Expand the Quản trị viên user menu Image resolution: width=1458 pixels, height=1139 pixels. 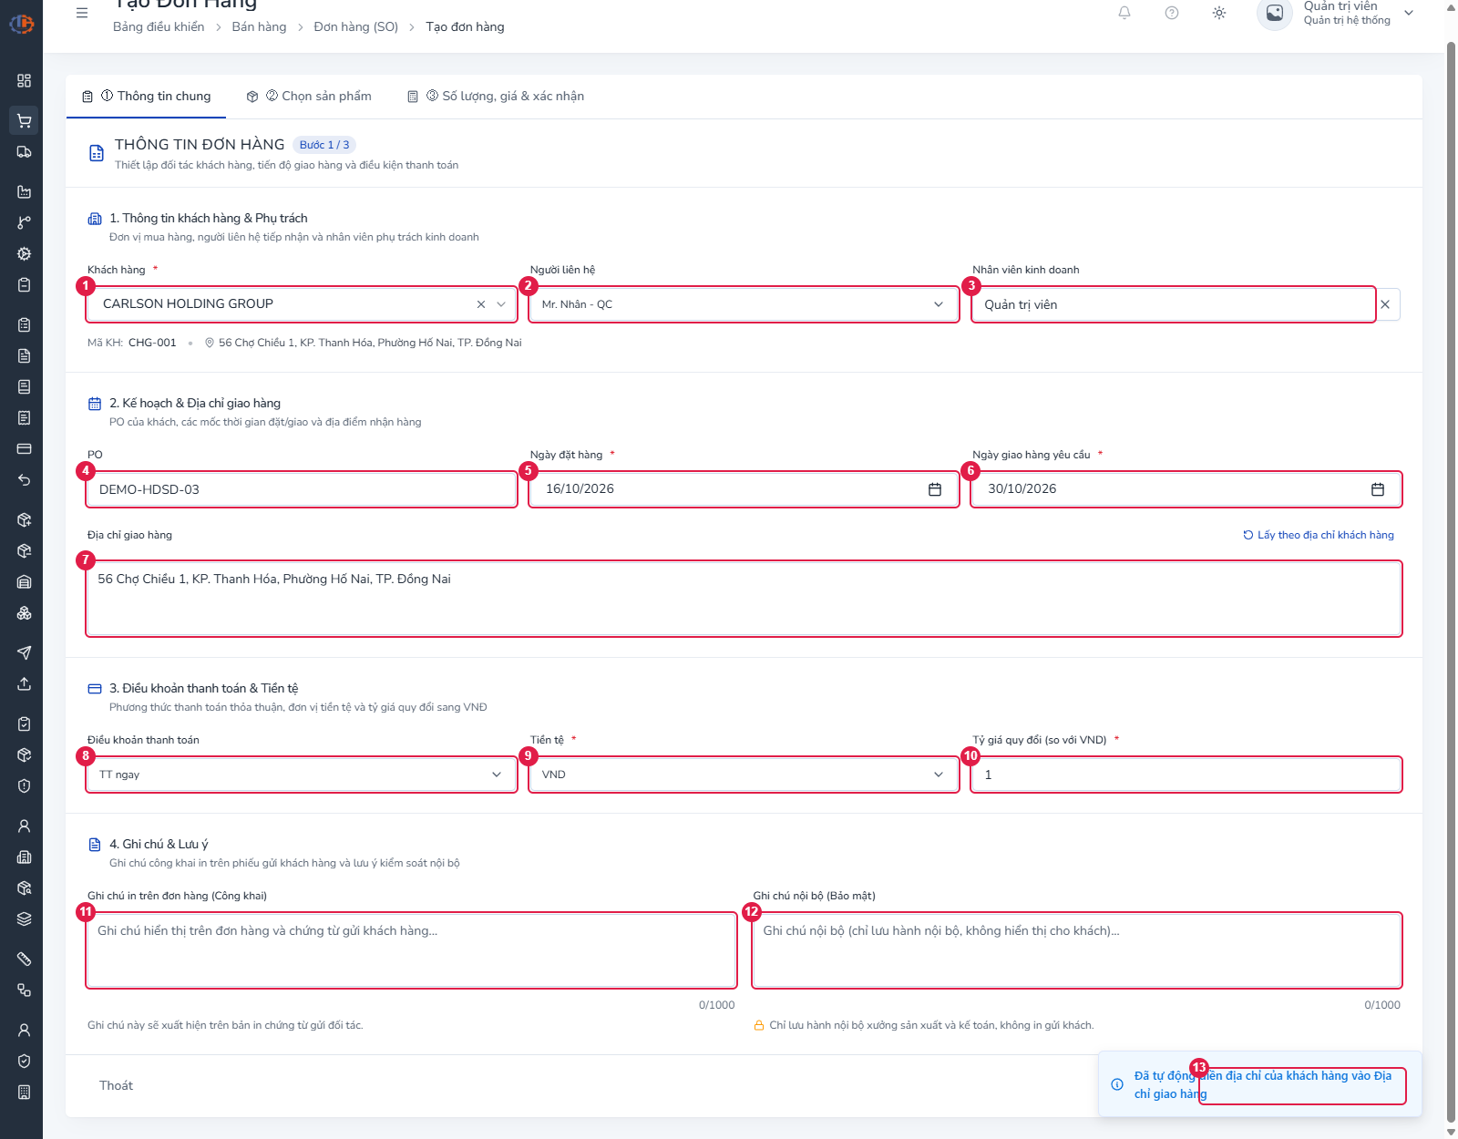tap(1409, 13)
